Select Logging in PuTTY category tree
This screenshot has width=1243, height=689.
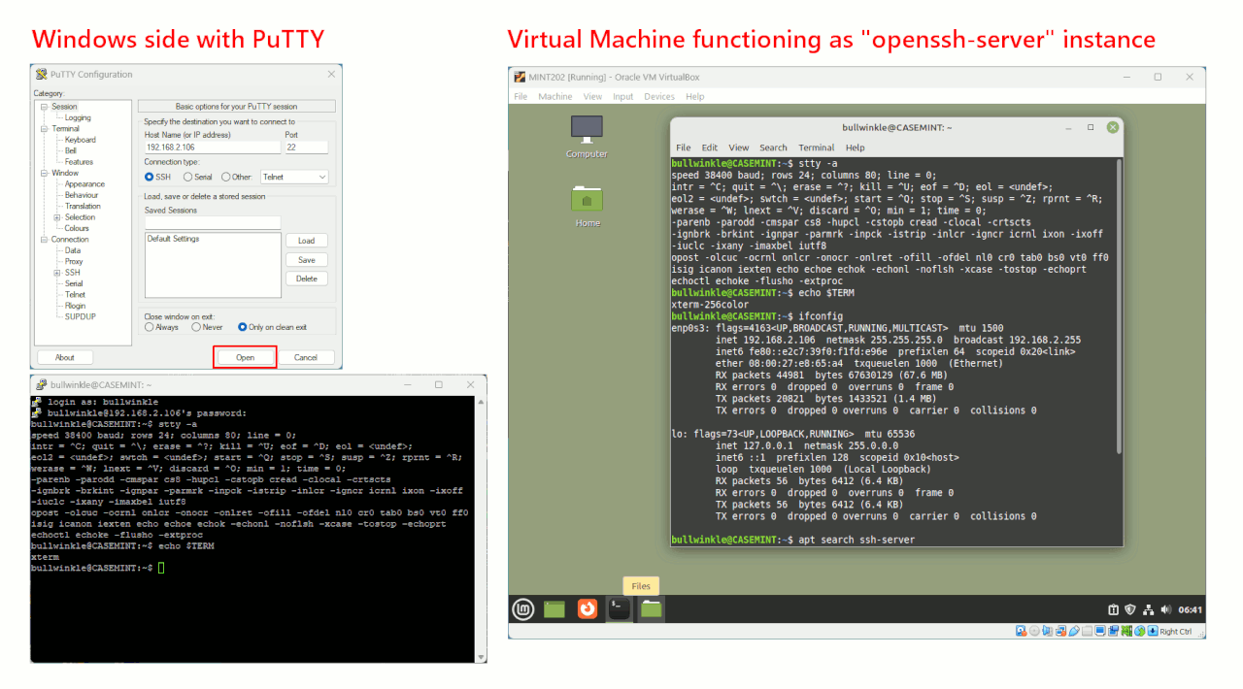point(78,117)
